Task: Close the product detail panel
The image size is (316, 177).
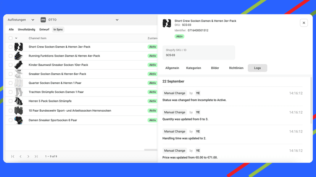Action: 304,23
